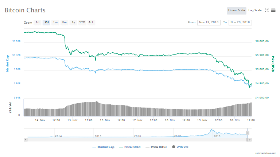Open the chart hamburger menu icon
The height and width of the screenshot is (157, 280).
pos(273,10)
